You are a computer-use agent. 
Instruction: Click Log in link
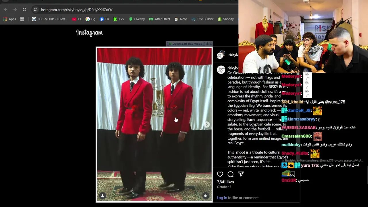pyautogui.click(x=222, y=198)
